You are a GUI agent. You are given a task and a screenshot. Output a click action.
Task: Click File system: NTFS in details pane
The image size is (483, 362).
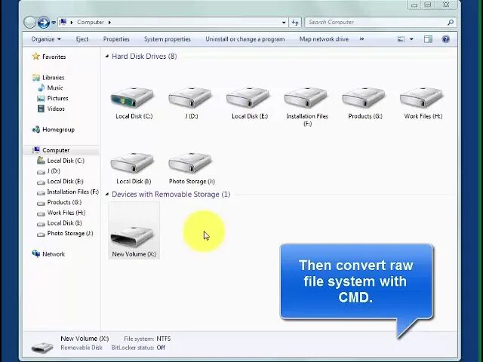[147, 339]
